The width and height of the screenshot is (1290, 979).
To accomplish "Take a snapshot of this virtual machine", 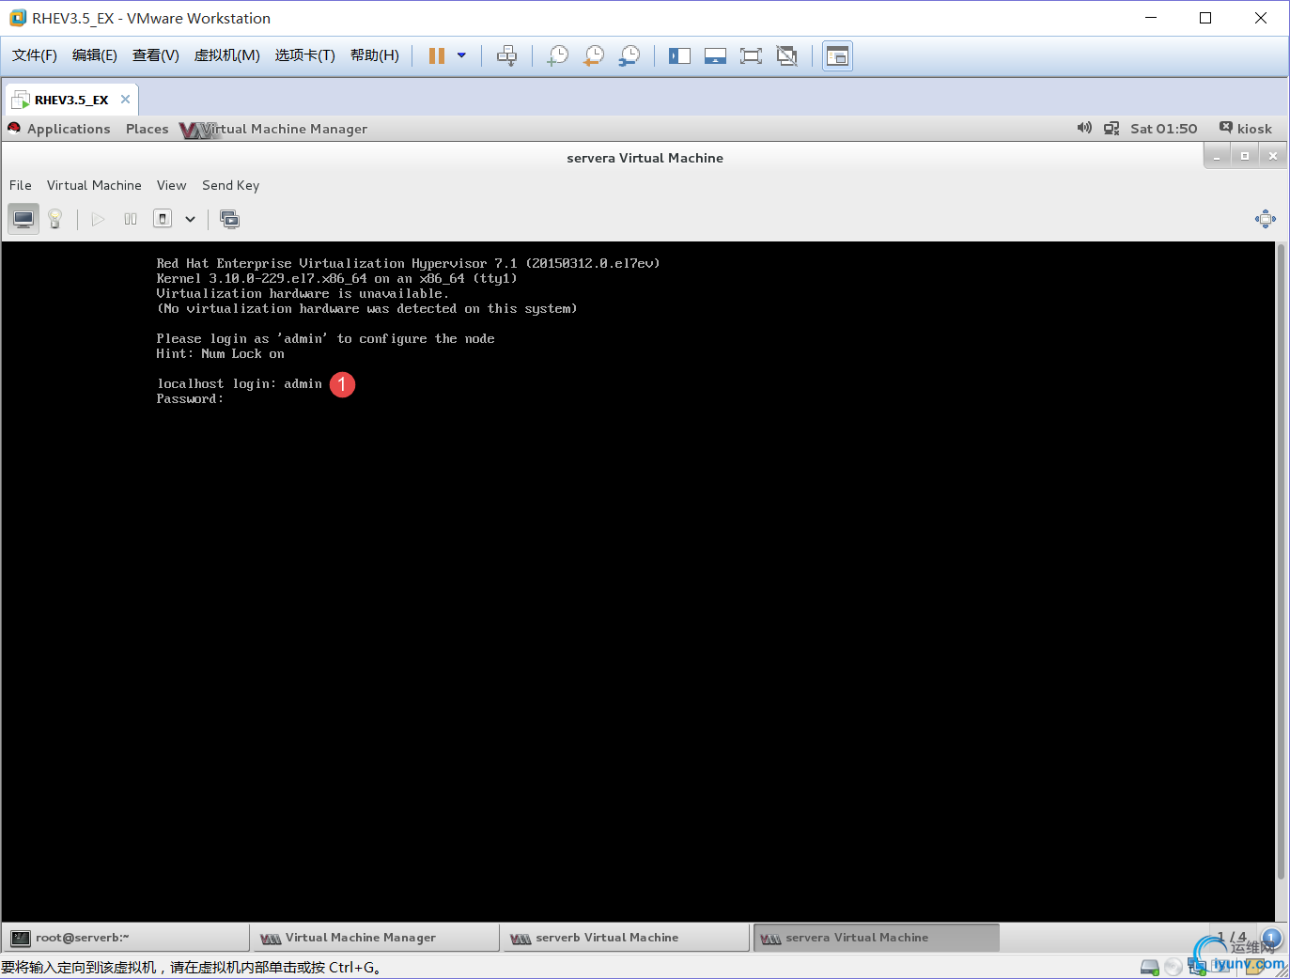I will point(558,56).
